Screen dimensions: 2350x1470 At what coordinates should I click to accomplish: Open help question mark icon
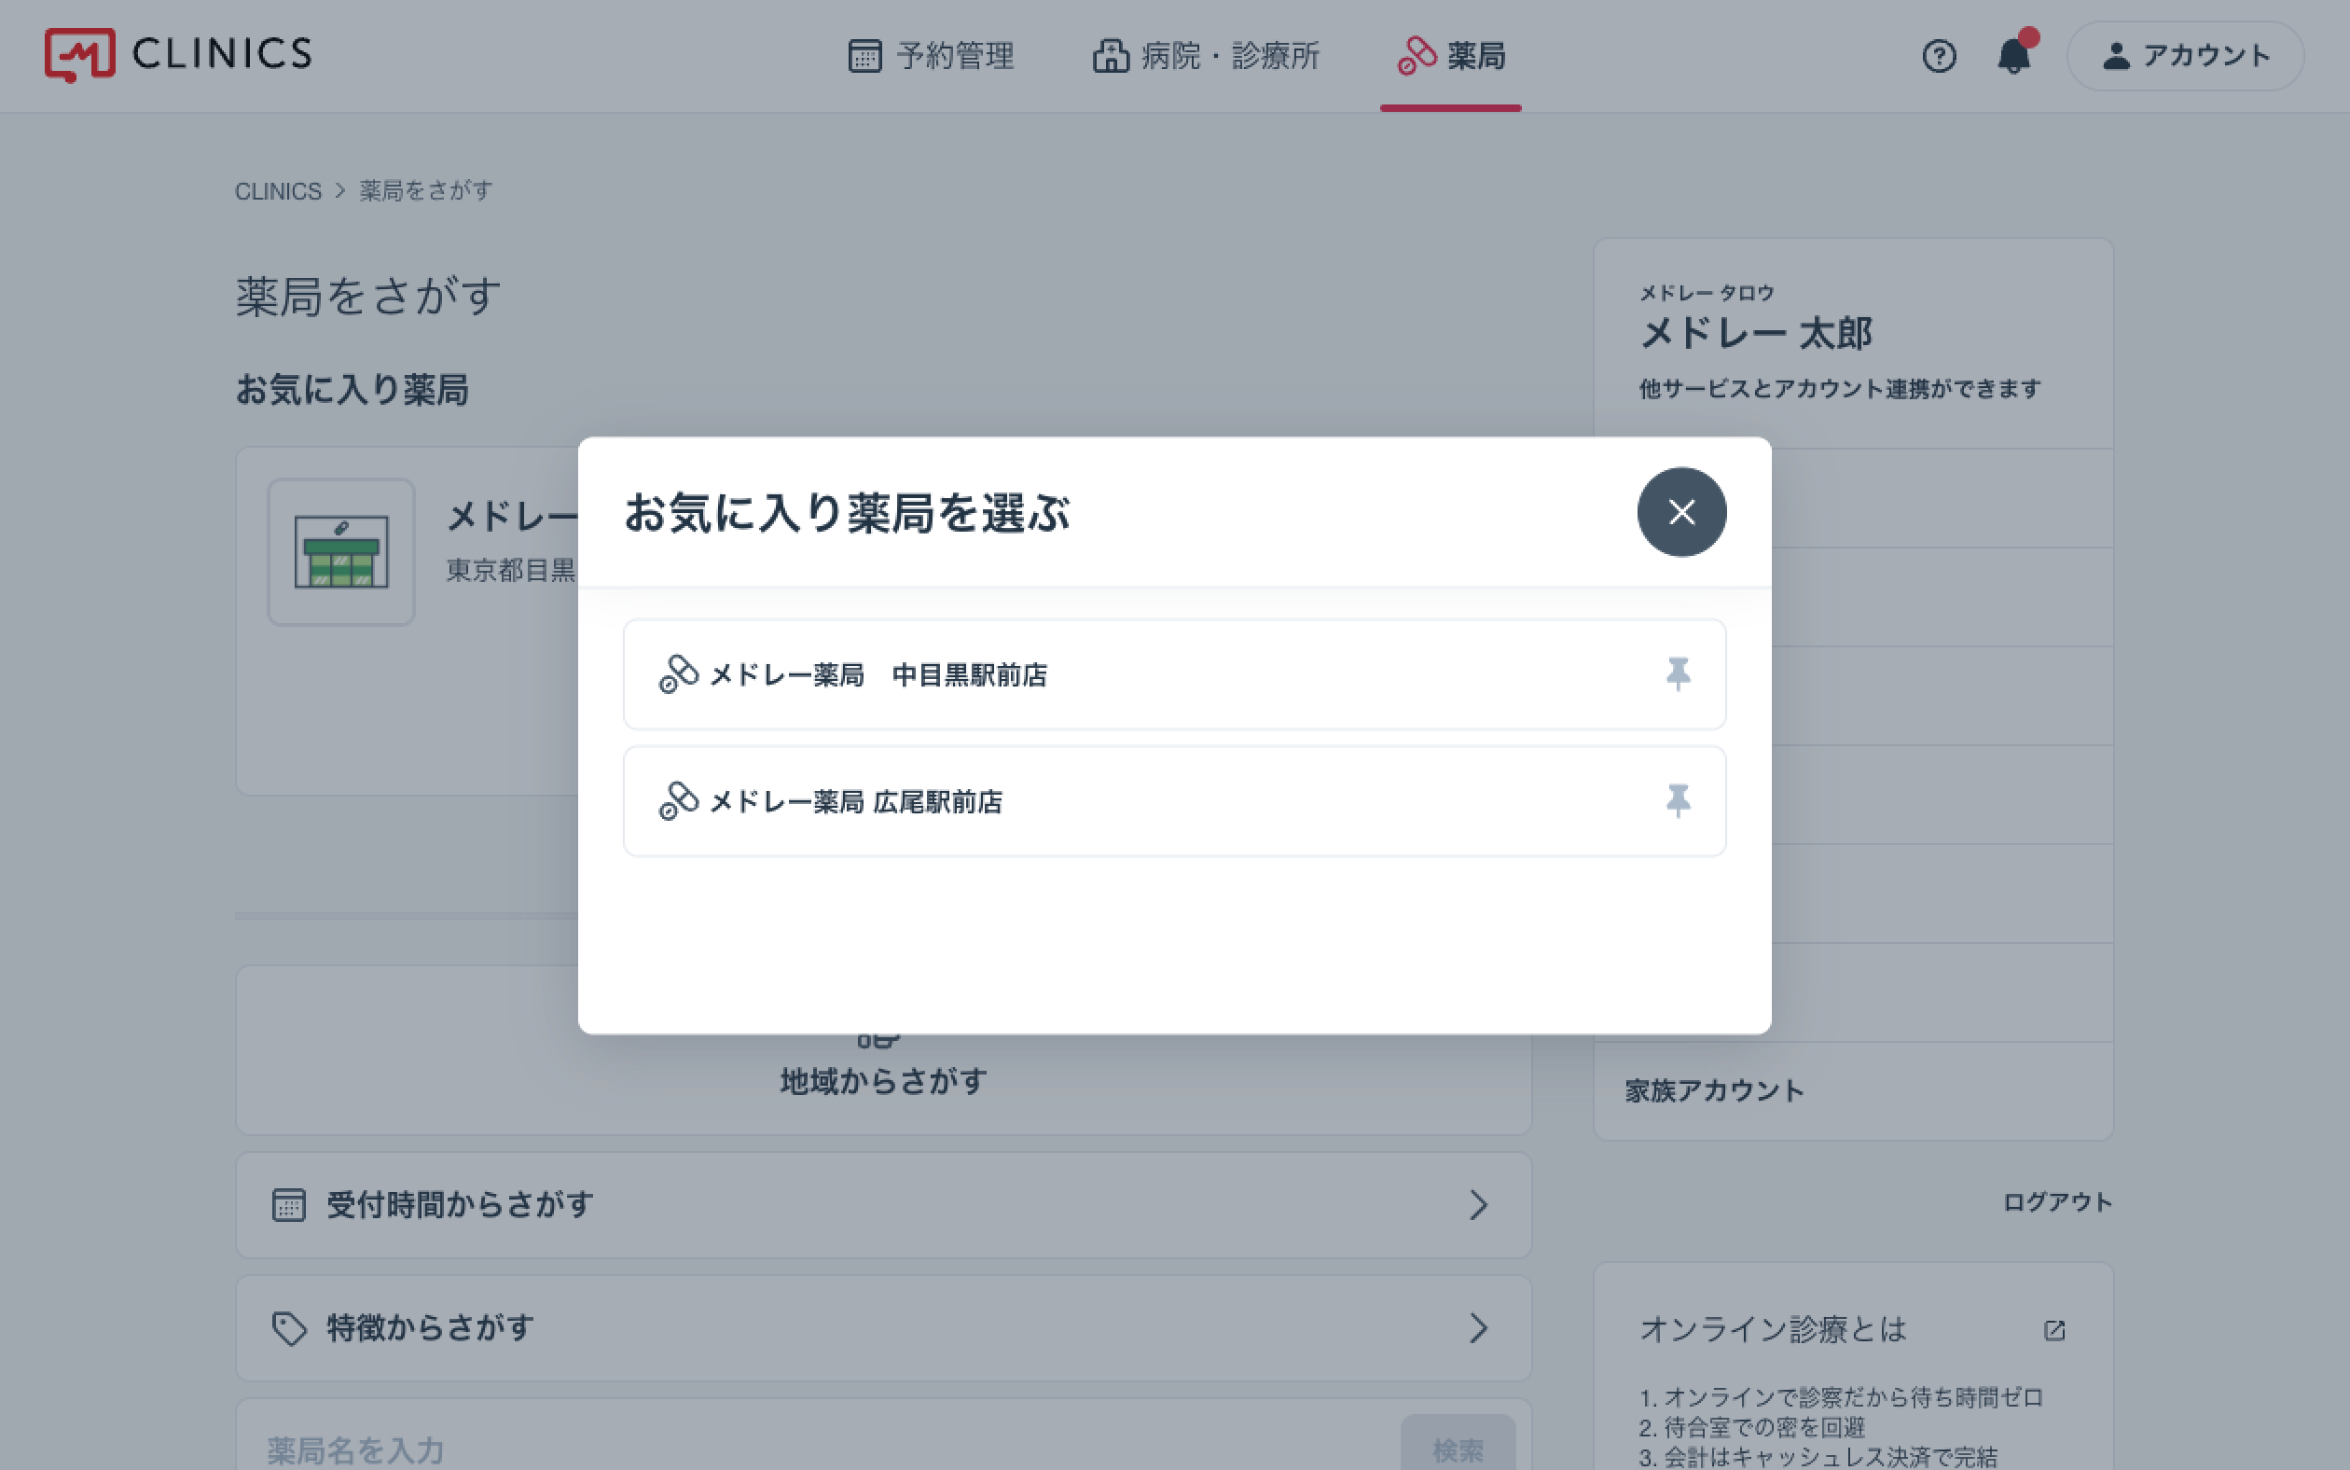pos(1939,55)
